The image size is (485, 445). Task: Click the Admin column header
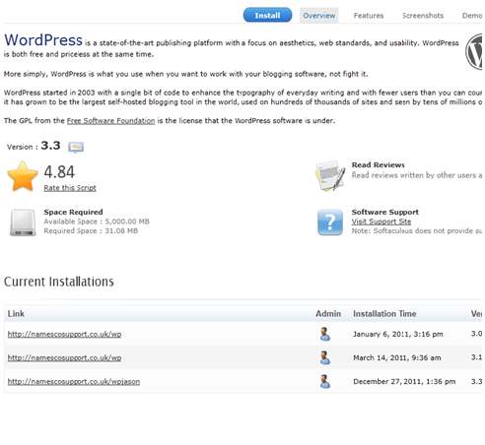coord(328,314)
